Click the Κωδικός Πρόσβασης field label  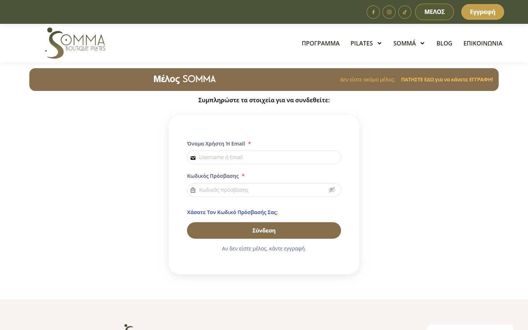213,176
